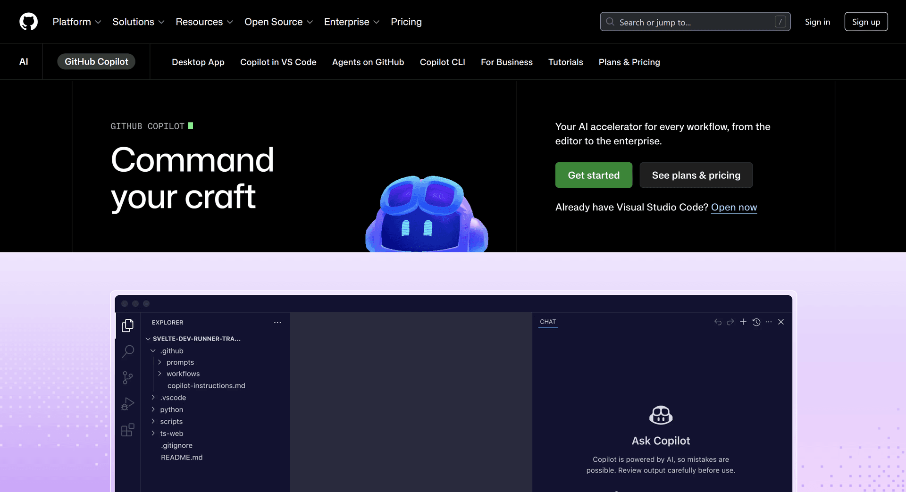The width and height of the screenshot is (906, 492).
Task: Open the README.md file
Action: (x=182, y=458)
